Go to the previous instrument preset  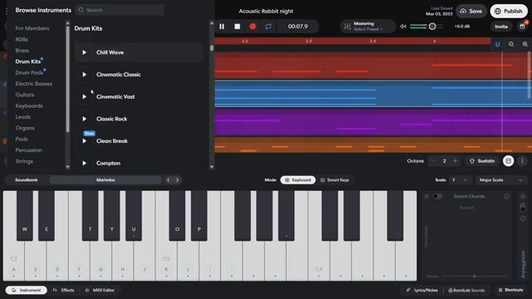click(168, 180)
